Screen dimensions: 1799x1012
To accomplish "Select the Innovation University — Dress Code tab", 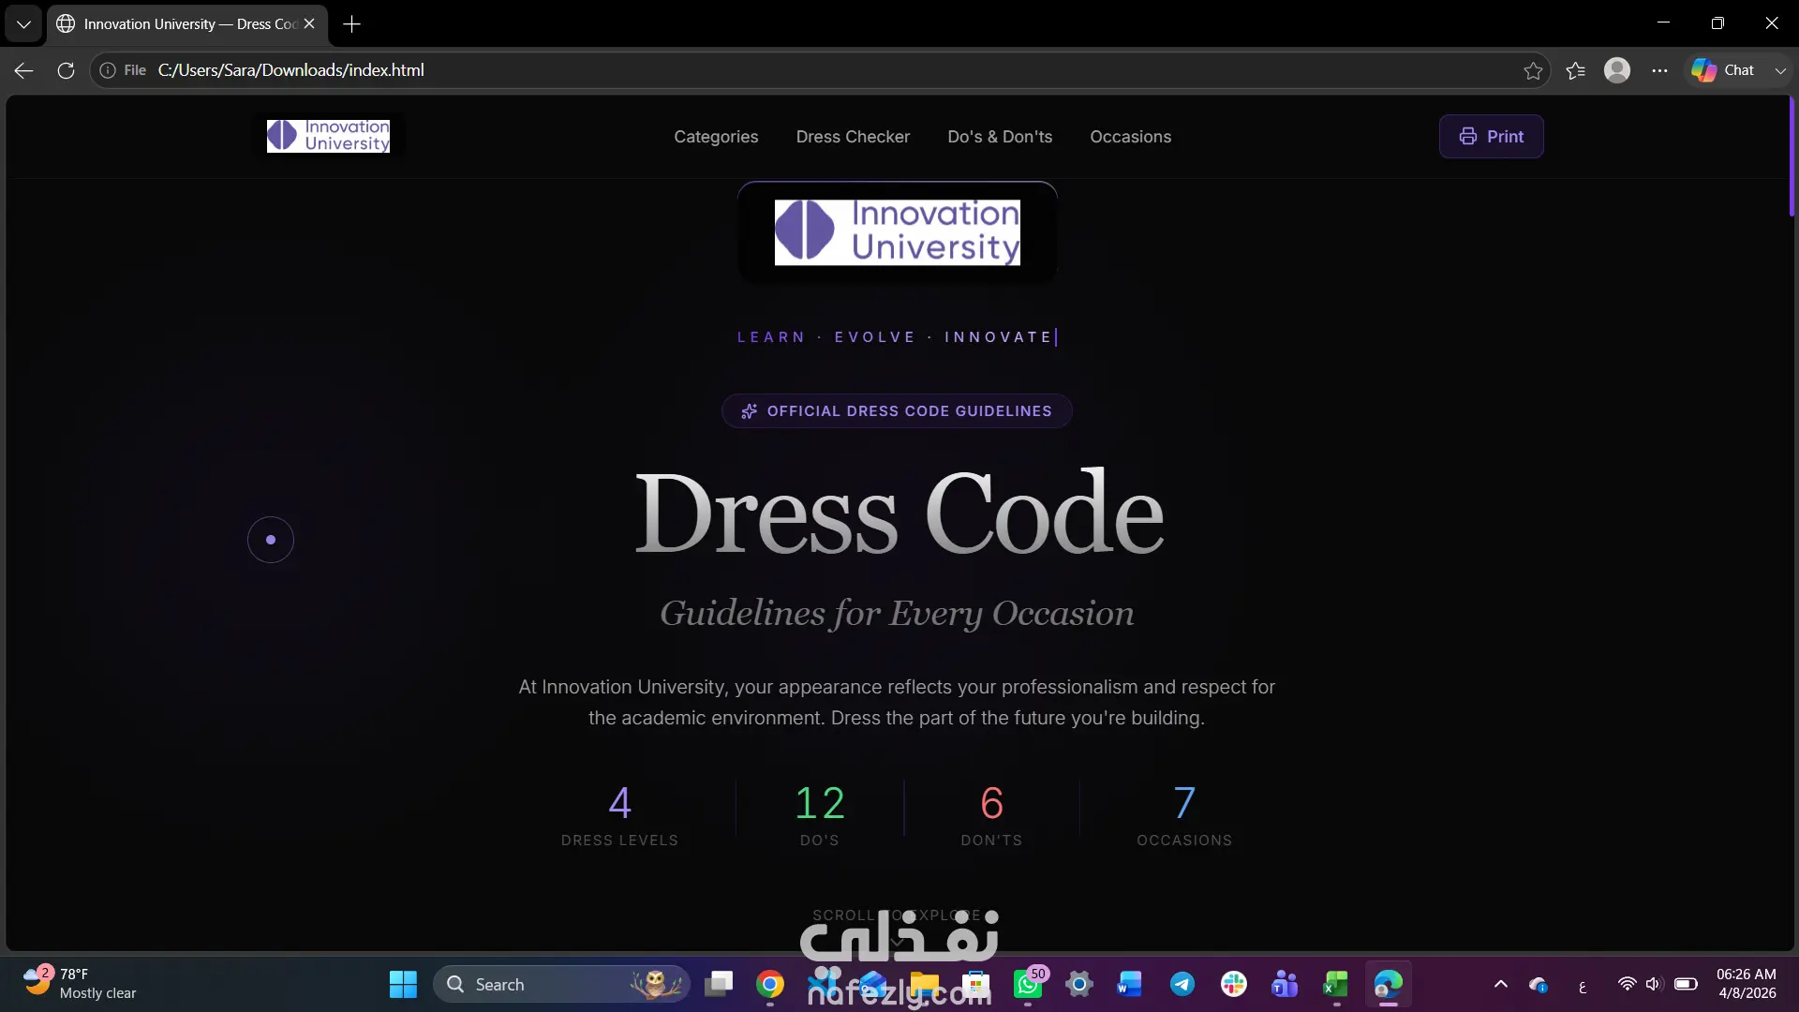I will (187, 24).
